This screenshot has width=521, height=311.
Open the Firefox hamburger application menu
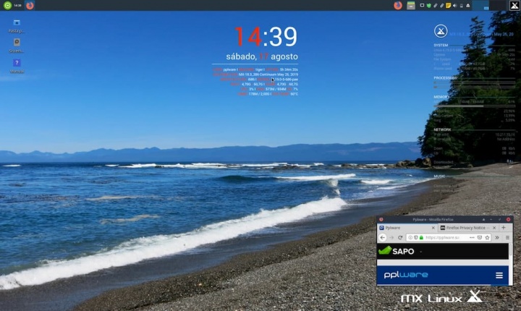pyautogui.click(x=507, y=237)
